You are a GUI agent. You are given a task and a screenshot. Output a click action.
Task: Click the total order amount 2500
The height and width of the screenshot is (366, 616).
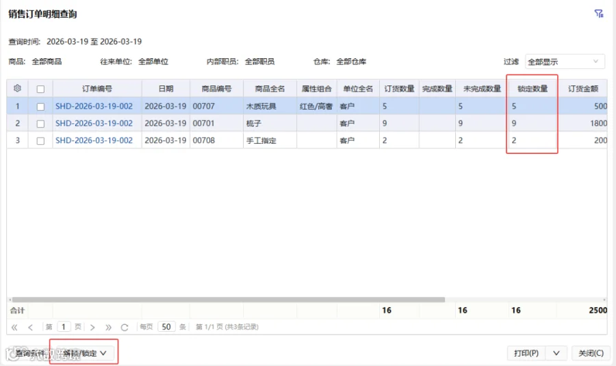click(598, 310)
